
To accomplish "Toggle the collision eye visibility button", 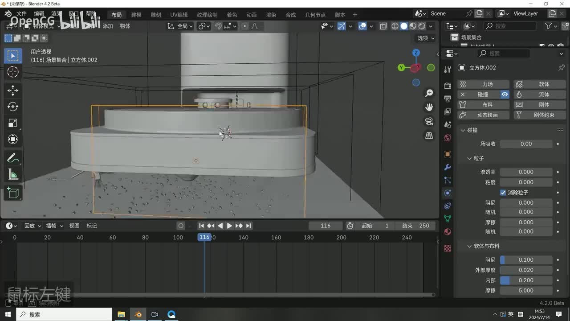I will (x=505, y=95).
